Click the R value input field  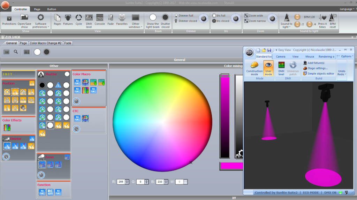pyautogui.click(x=121, y=182)
